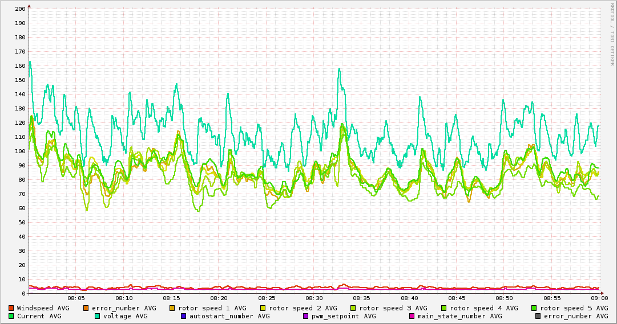
Task: Select the pink main_state_number AVG swatch
Action: point(412,316)
